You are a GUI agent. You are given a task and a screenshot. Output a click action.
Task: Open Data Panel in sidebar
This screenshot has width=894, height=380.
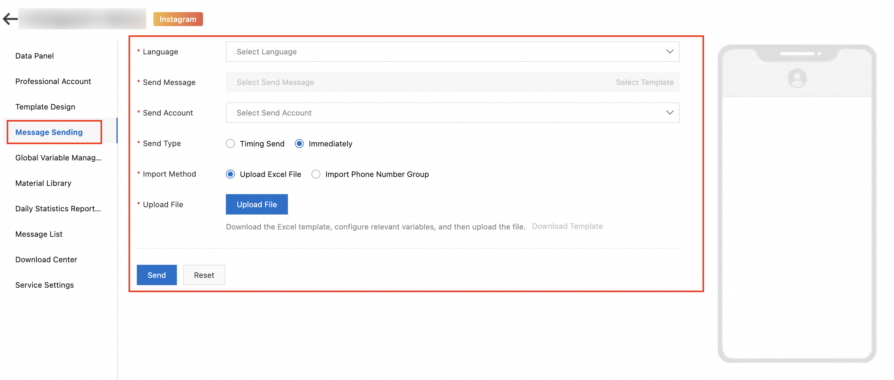[x=34, y=56]
